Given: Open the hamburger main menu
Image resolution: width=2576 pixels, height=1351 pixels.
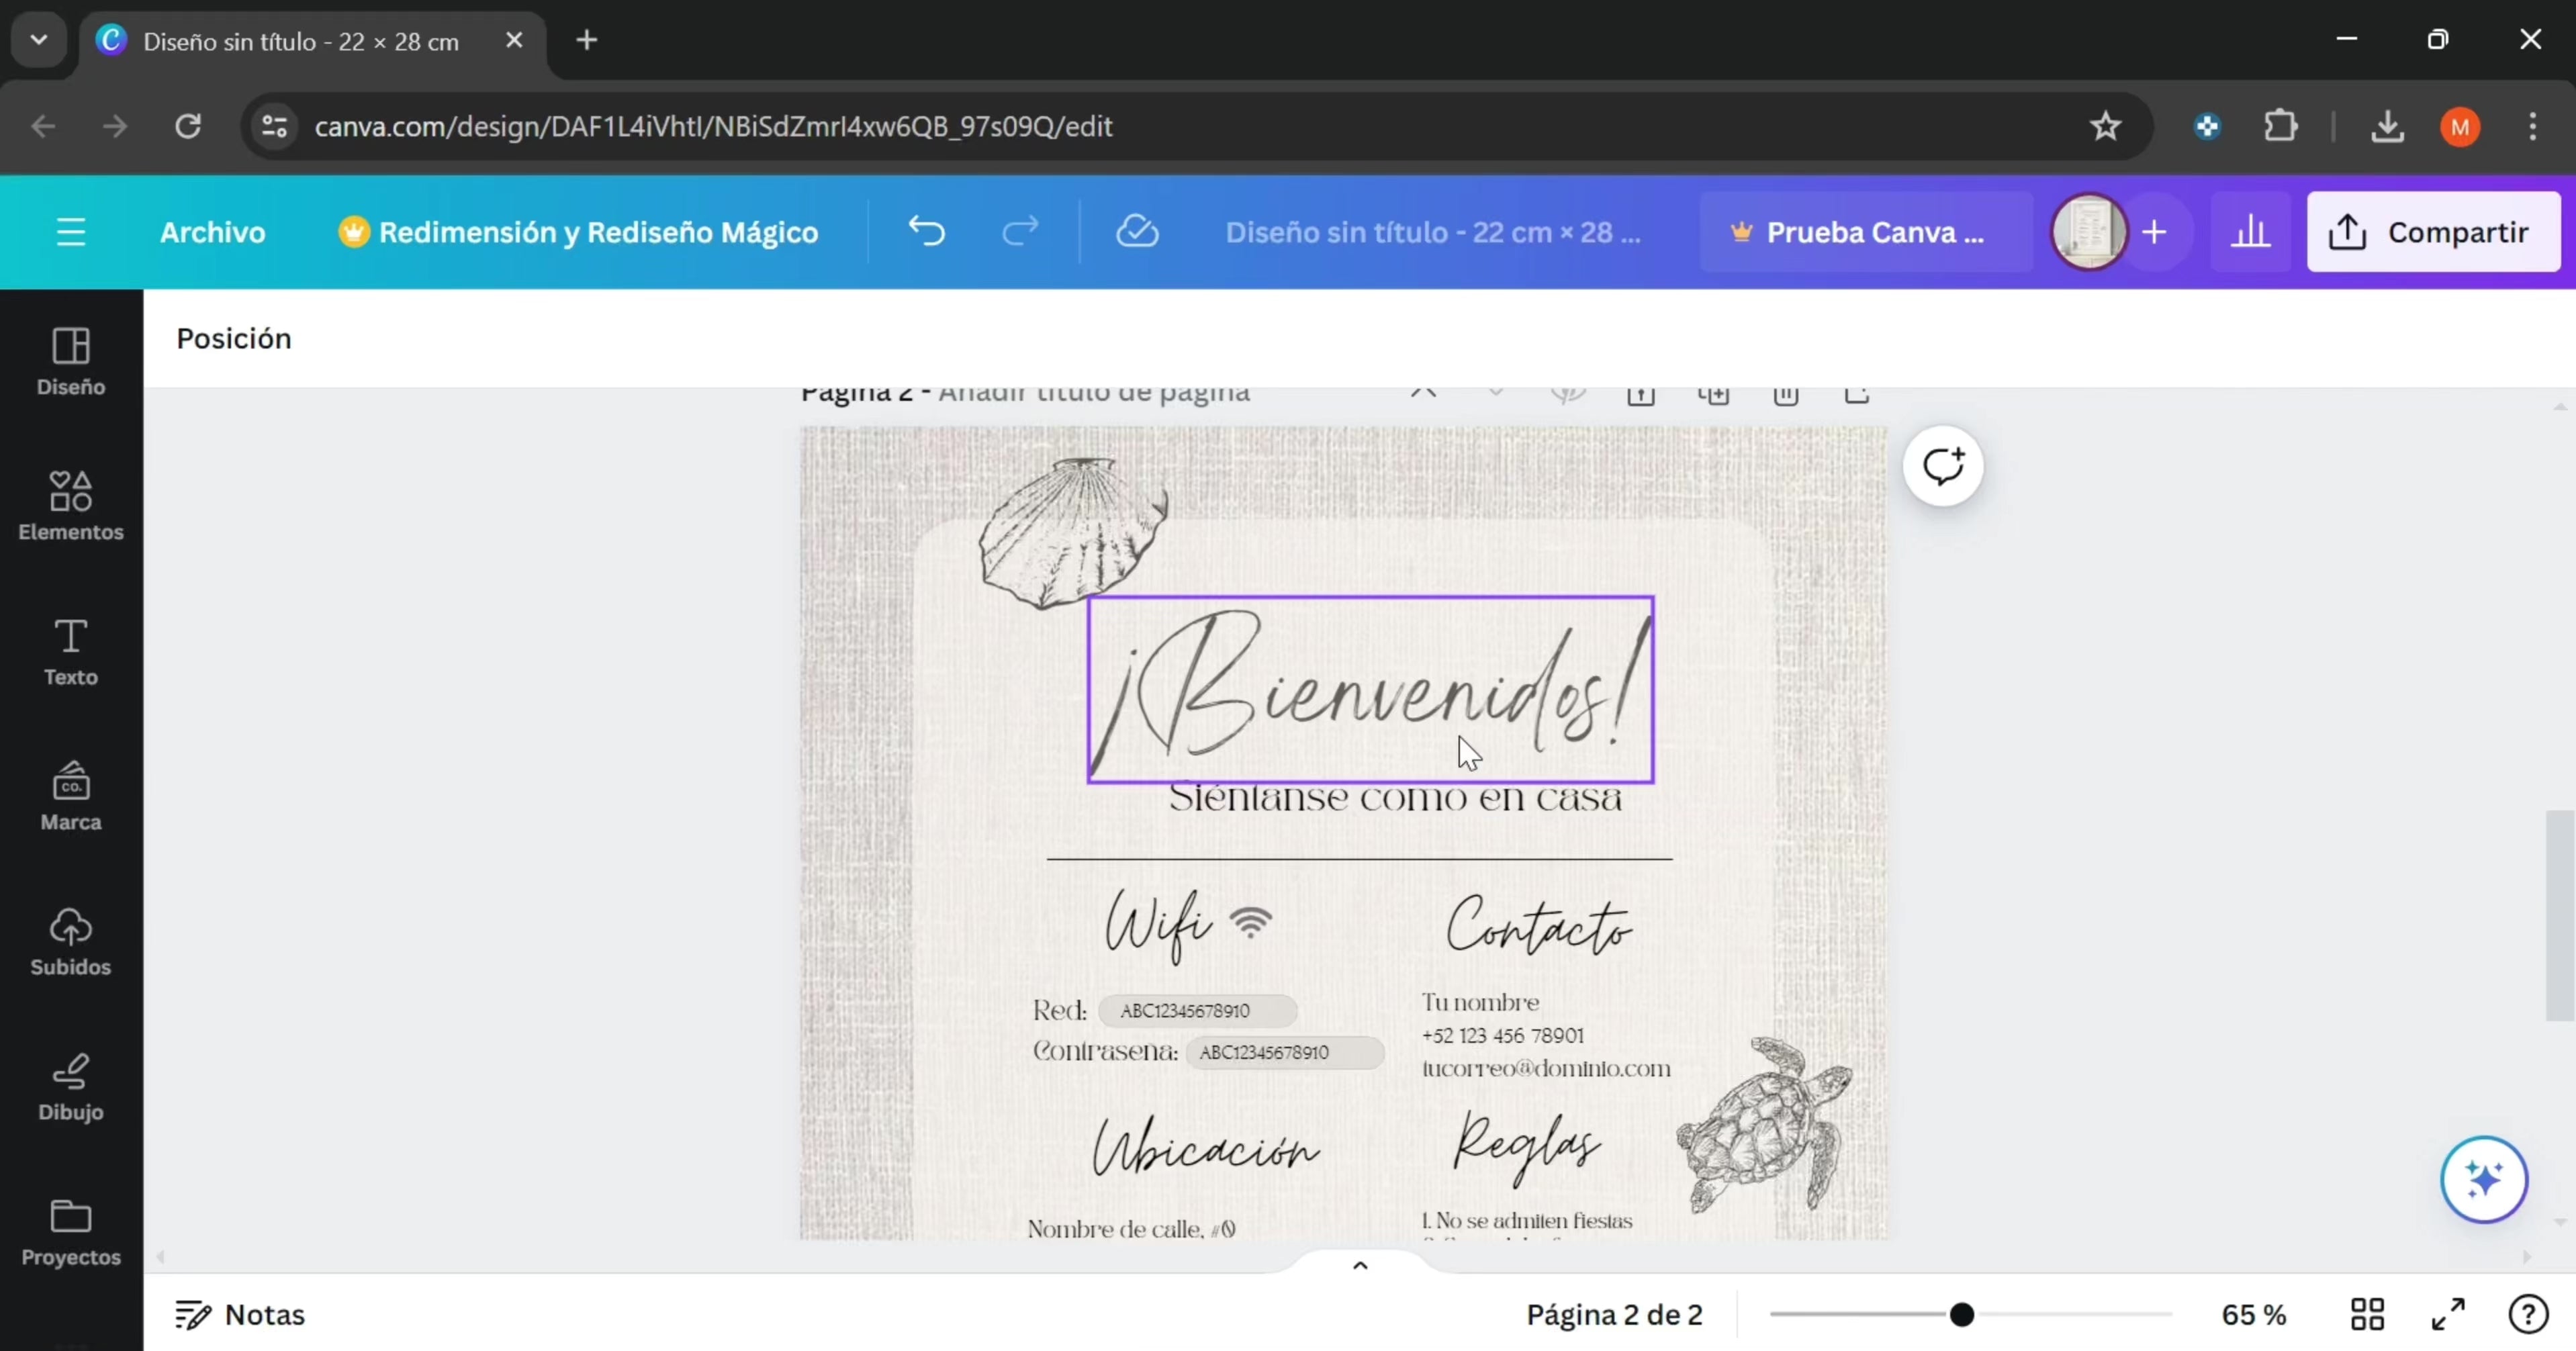Looking at the screenshot, I should coord(70,232).
